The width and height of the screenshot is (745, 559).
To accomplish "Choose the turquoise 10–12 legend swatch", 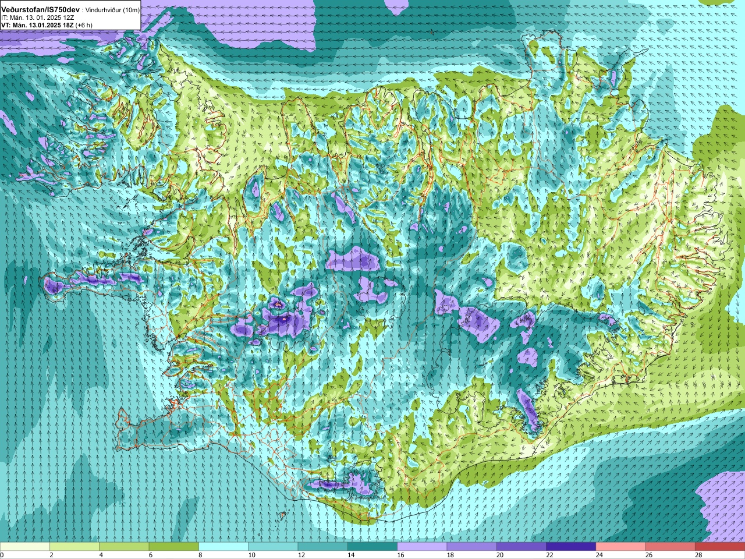I will click(273, 547).
